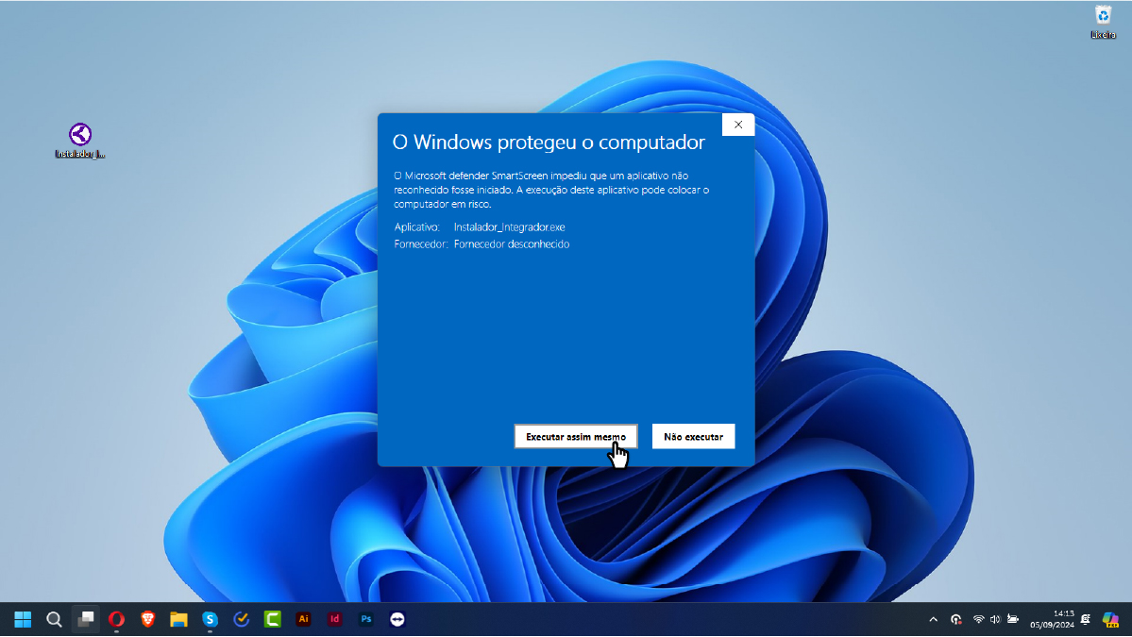Open TeamViewer from taskbar
The image size is (1132, 637).
pyautogui.click(x=397, y=619)
